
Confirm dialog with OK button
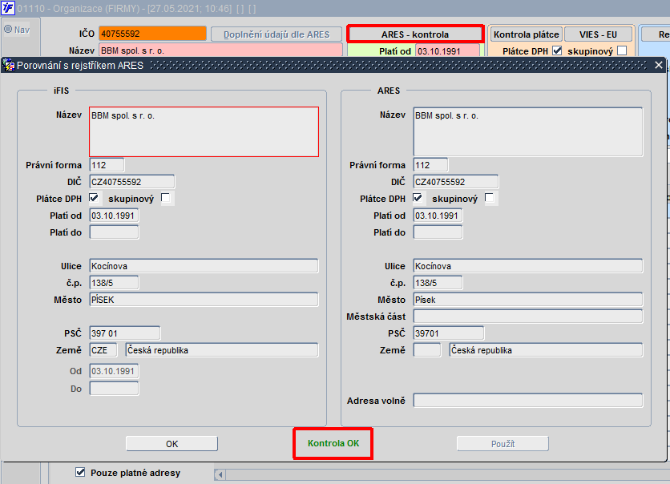pos(172,443)
